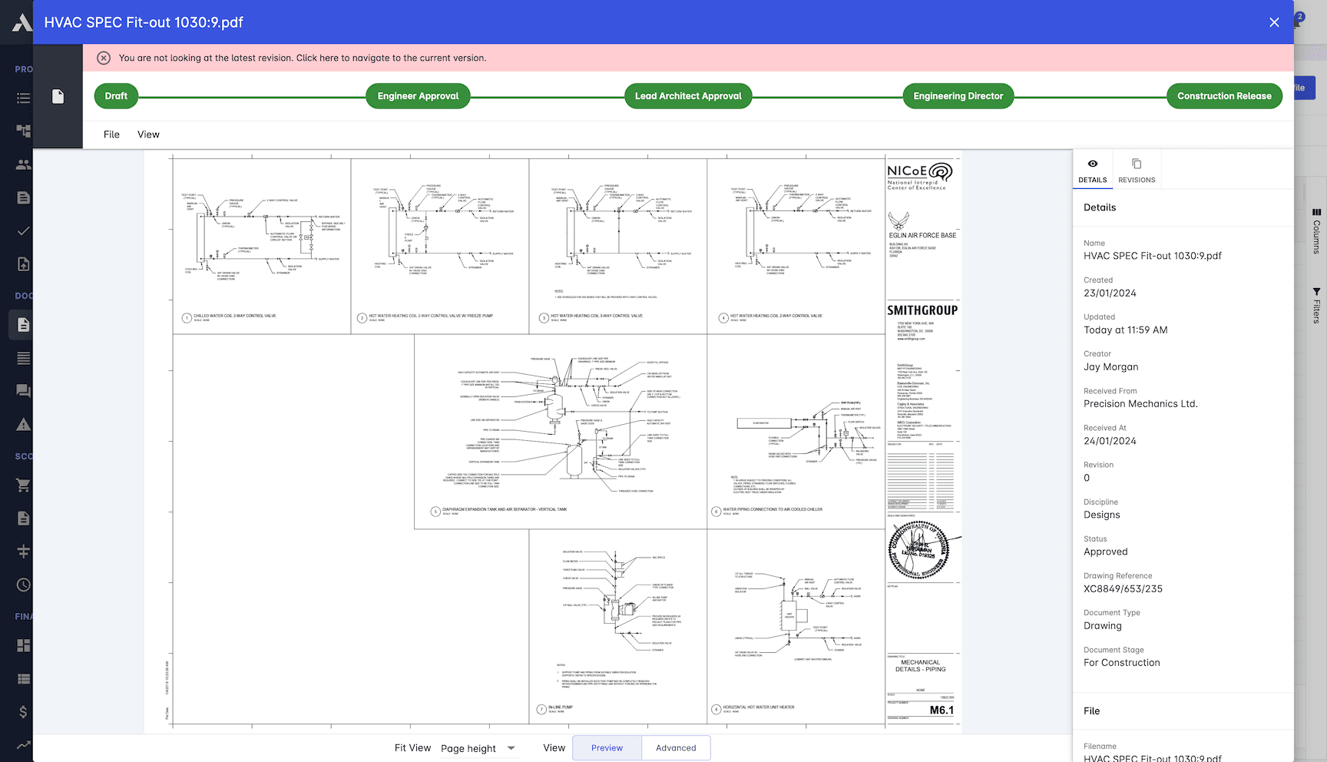Switch to the Revisions tab
Viewport: 1327px width, 762px height.
tap(1137, 169)
